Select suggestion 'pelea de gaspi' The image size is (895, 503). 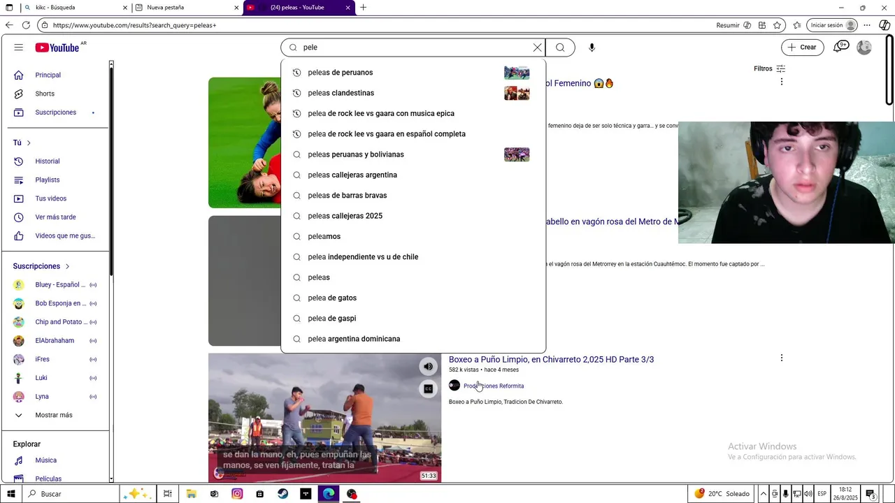(413, 319)
